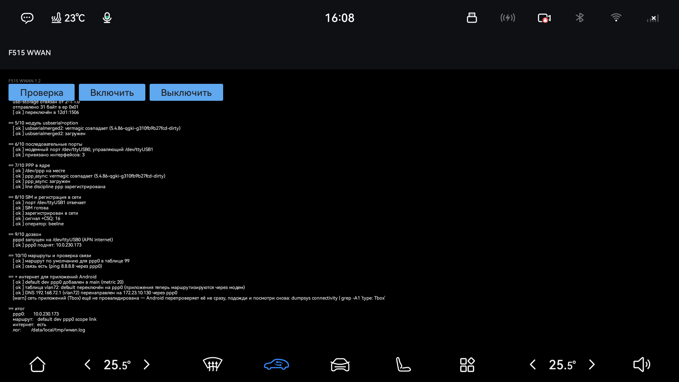Tap the 16:08 clock
Image resolution: width=679 pixels, height=382 pixels.
339,18
